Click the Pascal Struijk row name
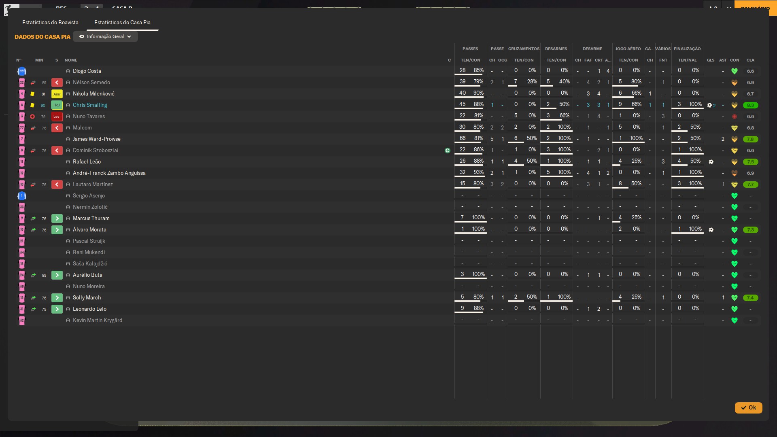Image resolution: width=777 pixels, height=437 pixels. click(x=89, y=241)
